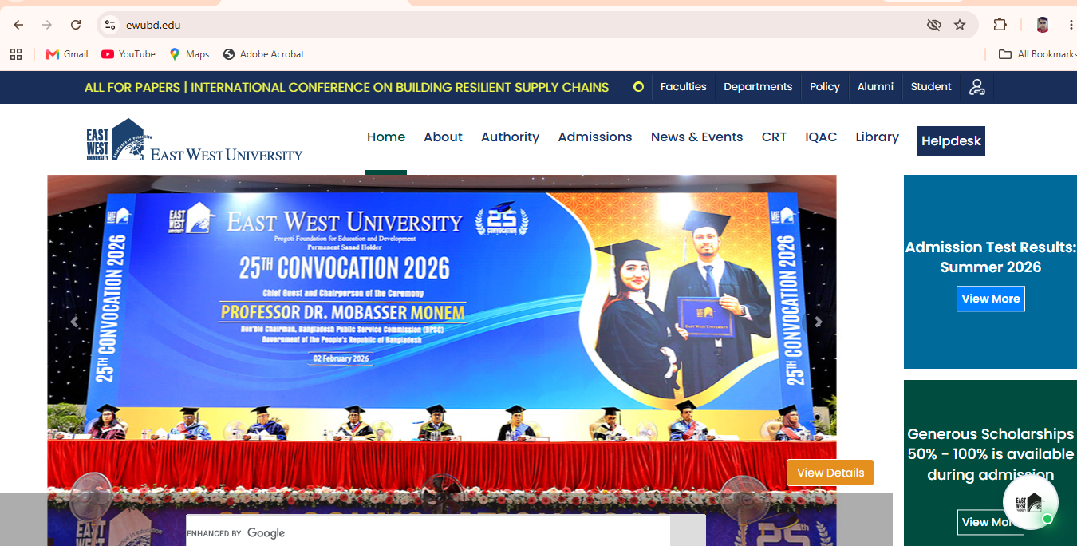The width and height of the screenshot is (1077, 546).
Task: Click Admission Test Results: Summer 2026 heading
Action: (x=991, y=257)
